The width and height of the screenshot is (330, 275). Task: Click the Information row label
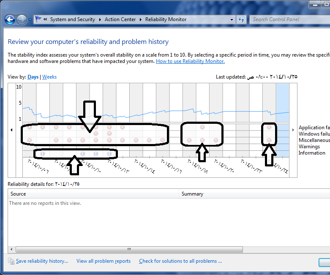click(312, 153)
